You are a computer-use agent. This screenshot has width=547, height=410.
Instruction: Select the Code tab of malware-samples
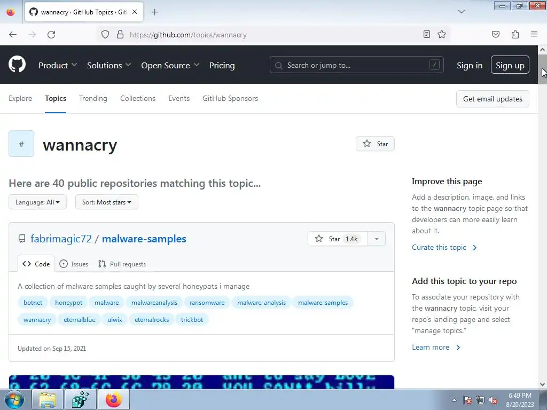click(36, 264)
